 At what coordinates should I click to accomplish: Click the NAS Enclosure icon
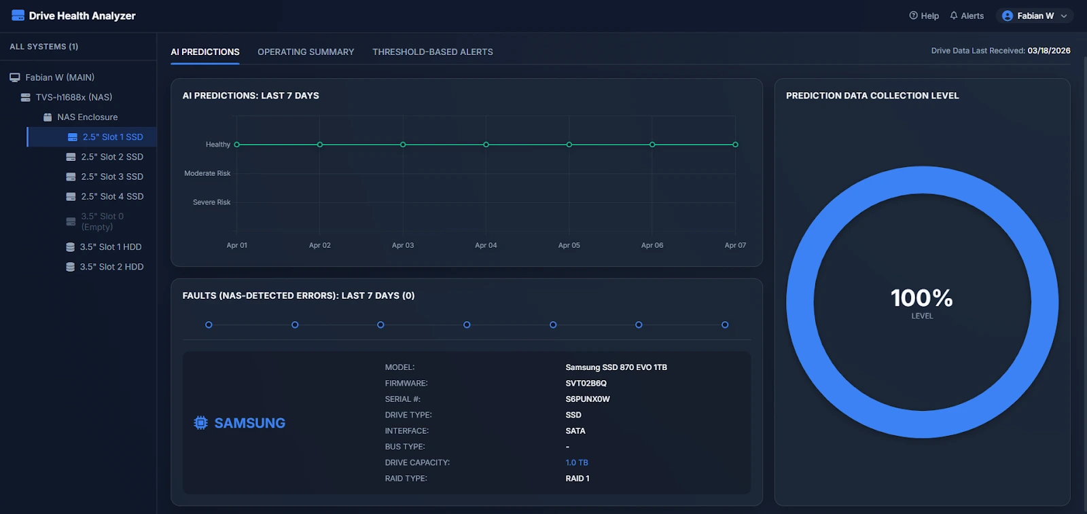coord(48,117)
